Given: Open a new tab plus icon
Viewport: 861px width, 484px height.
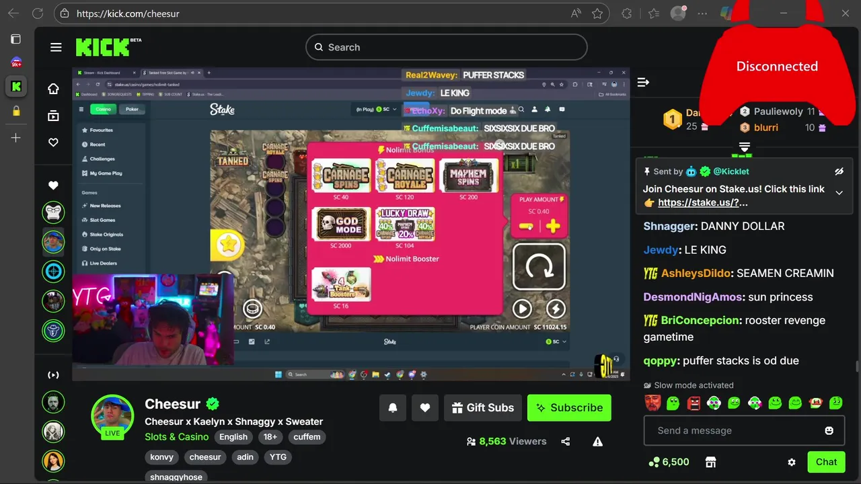Looking at the screenshot, I should click(16, 138).
